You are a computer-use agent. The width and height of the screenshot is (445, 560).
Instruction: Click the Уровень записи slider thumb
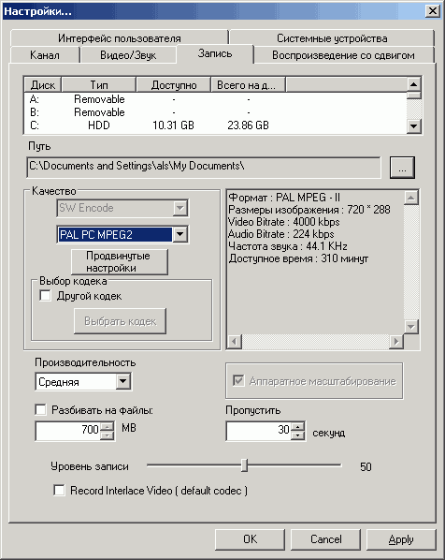pyautogui.click(x=244, y=465)
